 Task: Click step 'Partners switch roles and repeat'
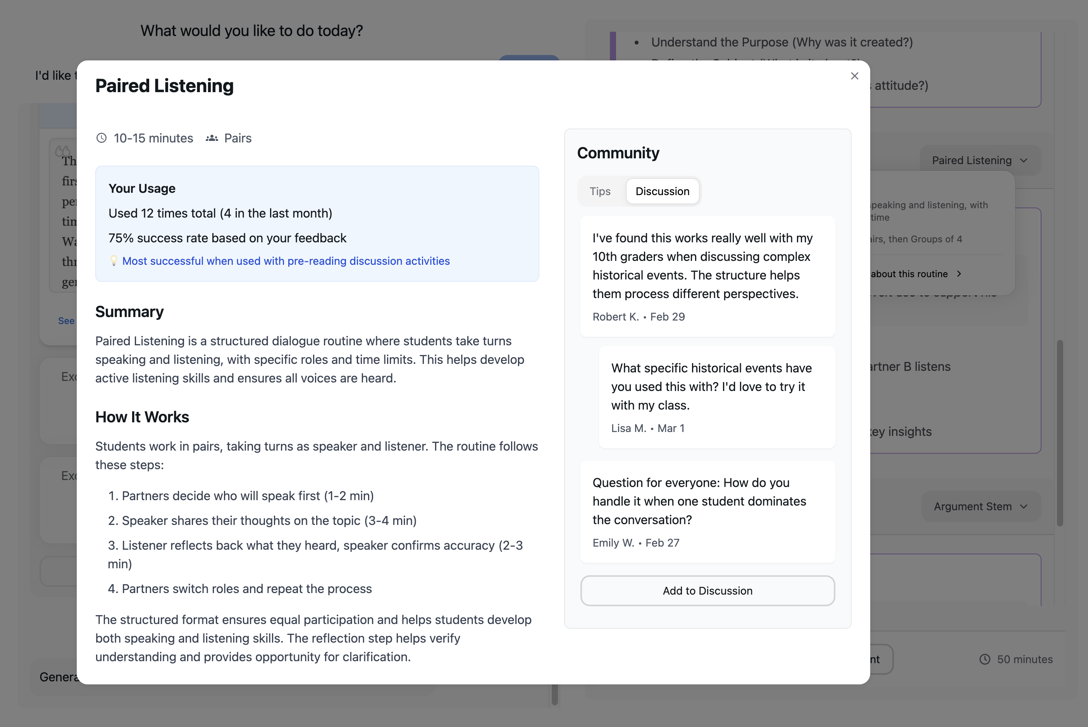(240, 589)
